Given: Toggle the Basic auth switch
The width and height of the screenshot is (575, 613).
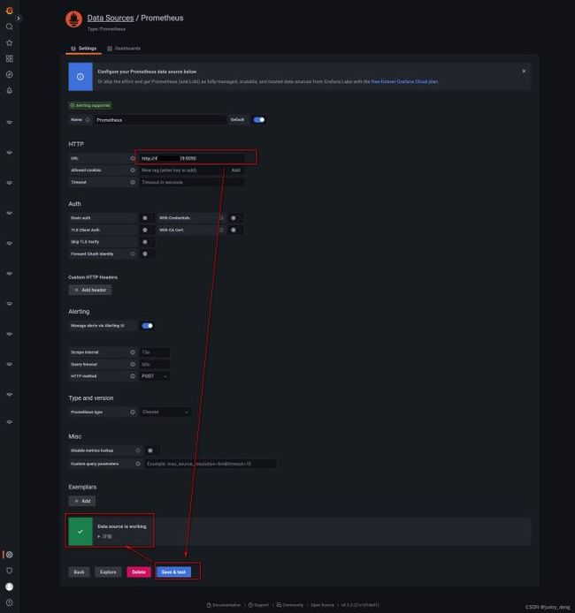Looking at the screenshot, I should pos(145,218).
